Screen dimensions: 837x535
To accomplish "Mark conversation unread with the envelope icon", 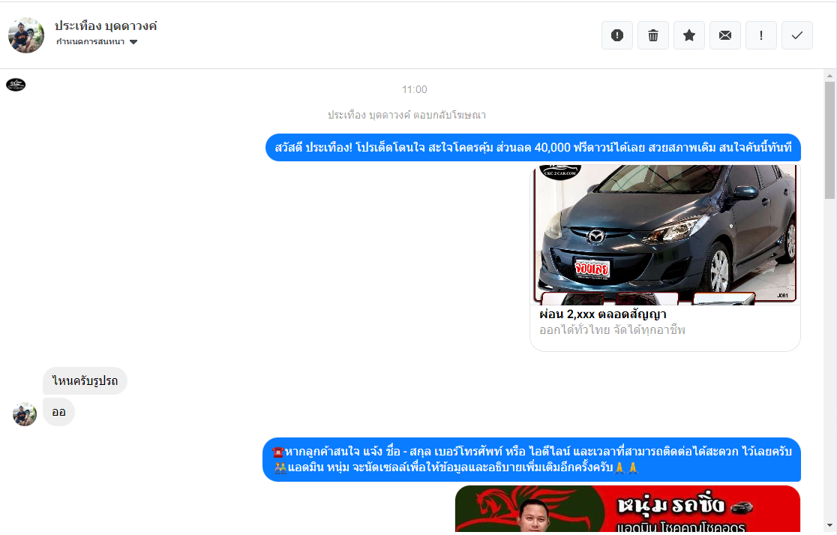I will [x=724, y=35].
